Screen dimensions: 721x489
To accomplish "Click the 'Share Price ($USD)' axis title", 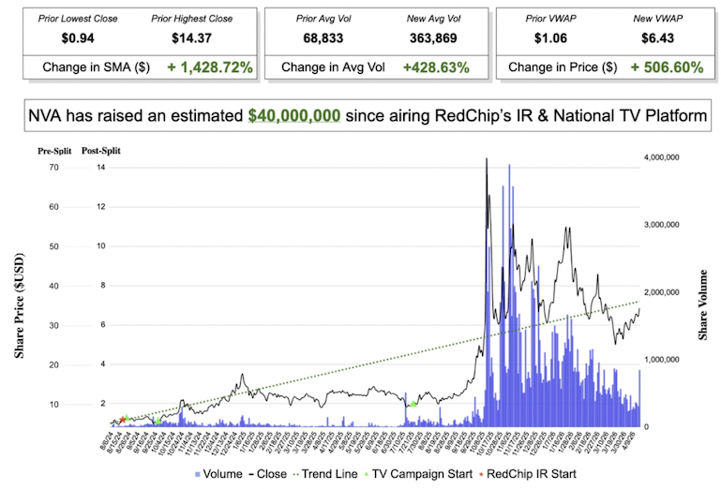I will 19,305.
